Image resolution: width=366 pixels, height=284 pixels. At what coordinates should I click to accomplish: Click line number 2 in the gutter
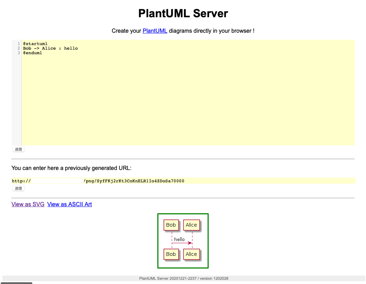coord(19,49)
